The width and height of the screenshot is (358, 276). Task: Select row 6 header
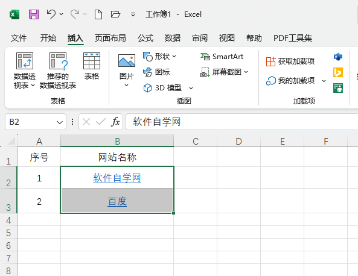[x=8, y=245]
